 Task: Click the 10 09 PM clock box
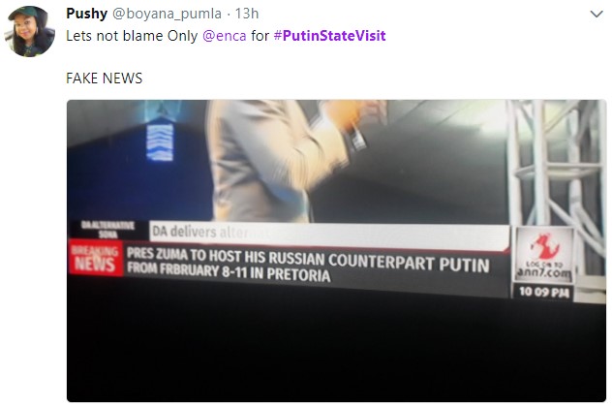click(543, 292)
